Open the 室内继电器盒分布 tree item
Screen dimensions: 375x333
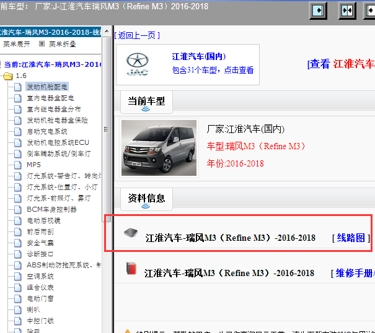(54, 109)
